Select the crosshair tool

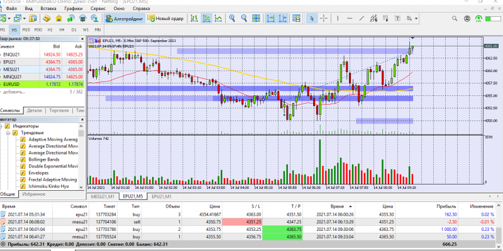click(324, 19)
